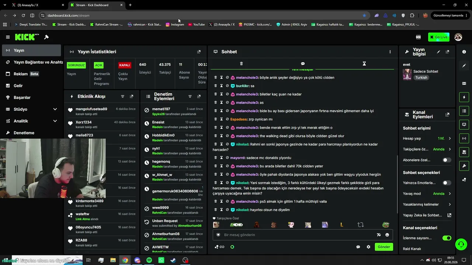
Task: Click the green Go Live button
Action: [438, 37]
